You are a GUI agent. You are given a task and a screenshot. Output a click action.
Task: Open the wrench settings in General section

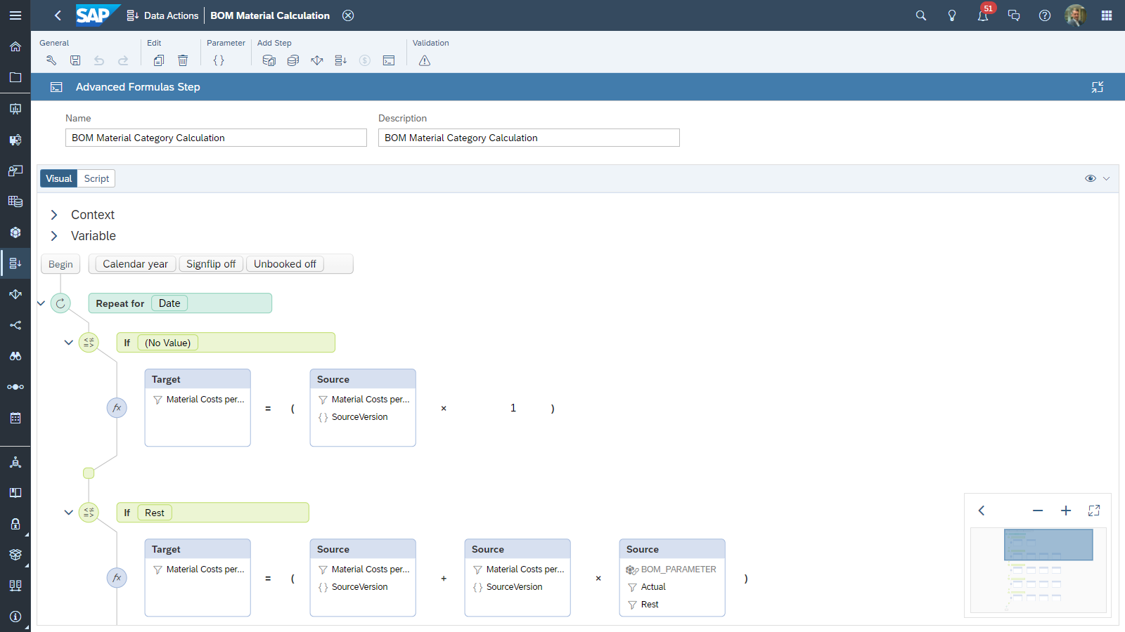(x=51, y=60)
